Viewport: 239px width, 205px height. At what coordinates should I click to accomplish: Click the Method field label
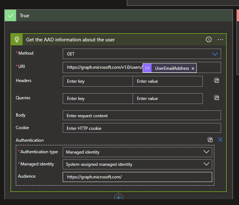tap(25, 53)
